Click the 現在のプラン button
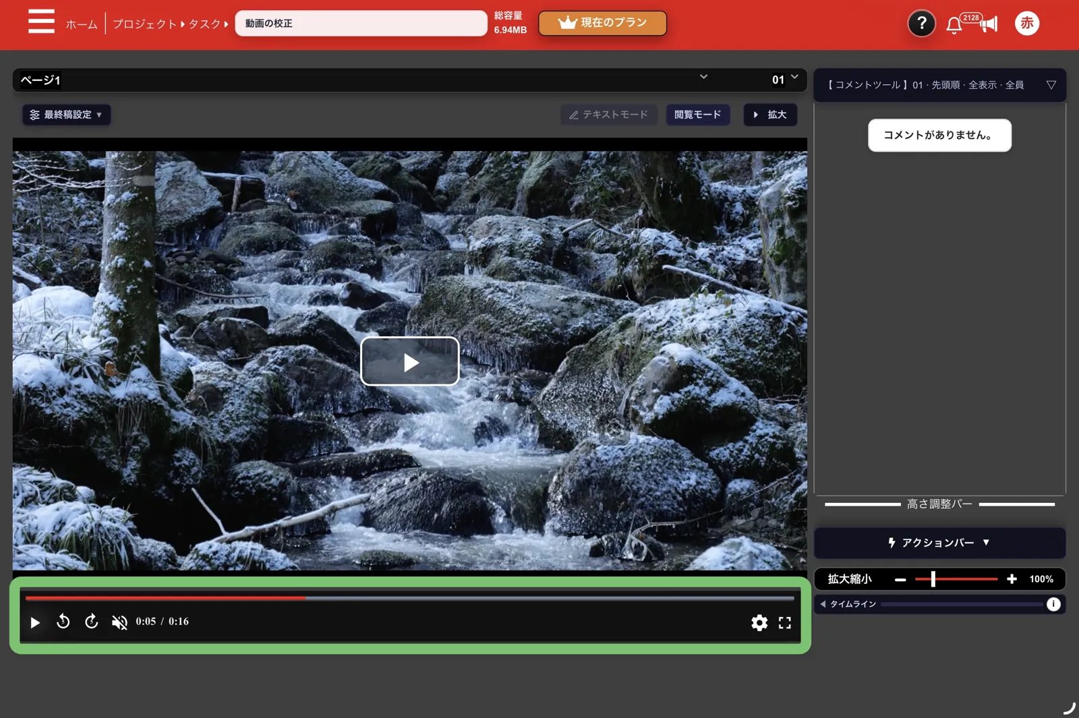The height and width of the screenshot is (718, 1079). click(x=602, y=23)
